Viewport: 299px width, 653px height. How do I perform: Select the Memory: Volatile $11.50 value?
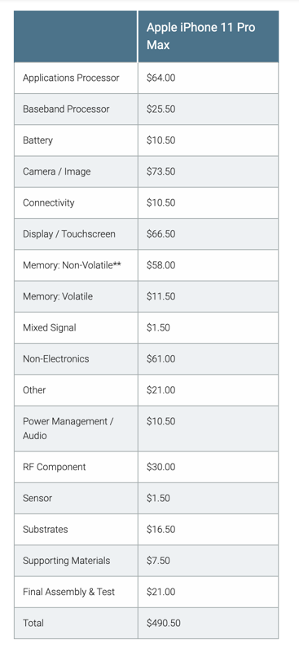pyautogui.click(x=161, y=296)
